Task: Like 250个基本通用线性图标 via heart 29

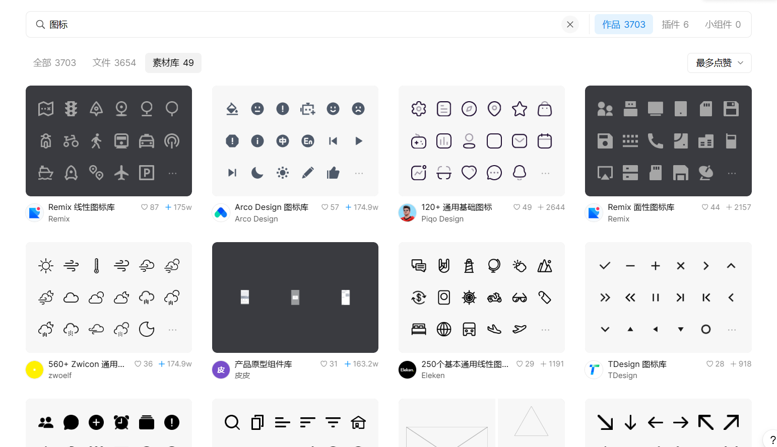Action: point(525,364)
